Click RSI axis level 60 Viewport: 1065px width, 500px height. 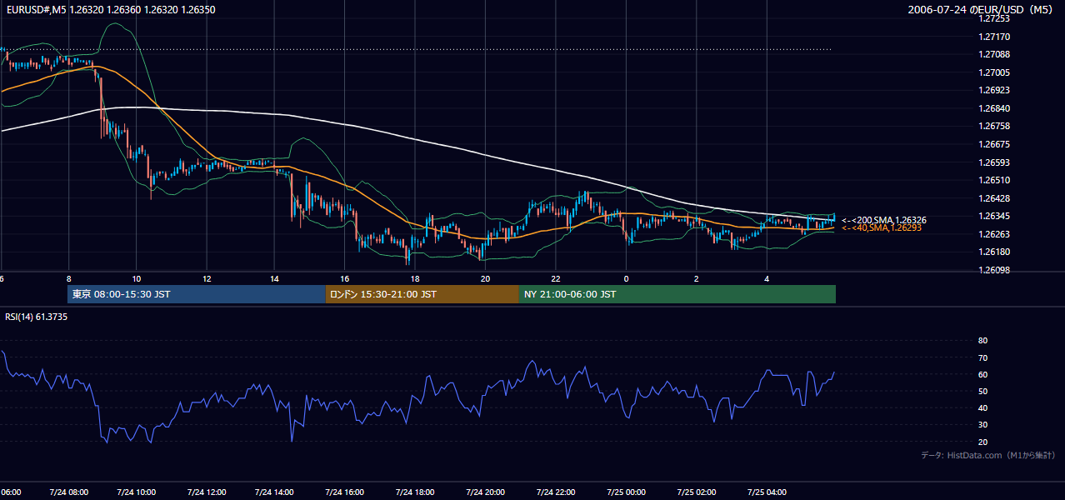tap(982, 374)
